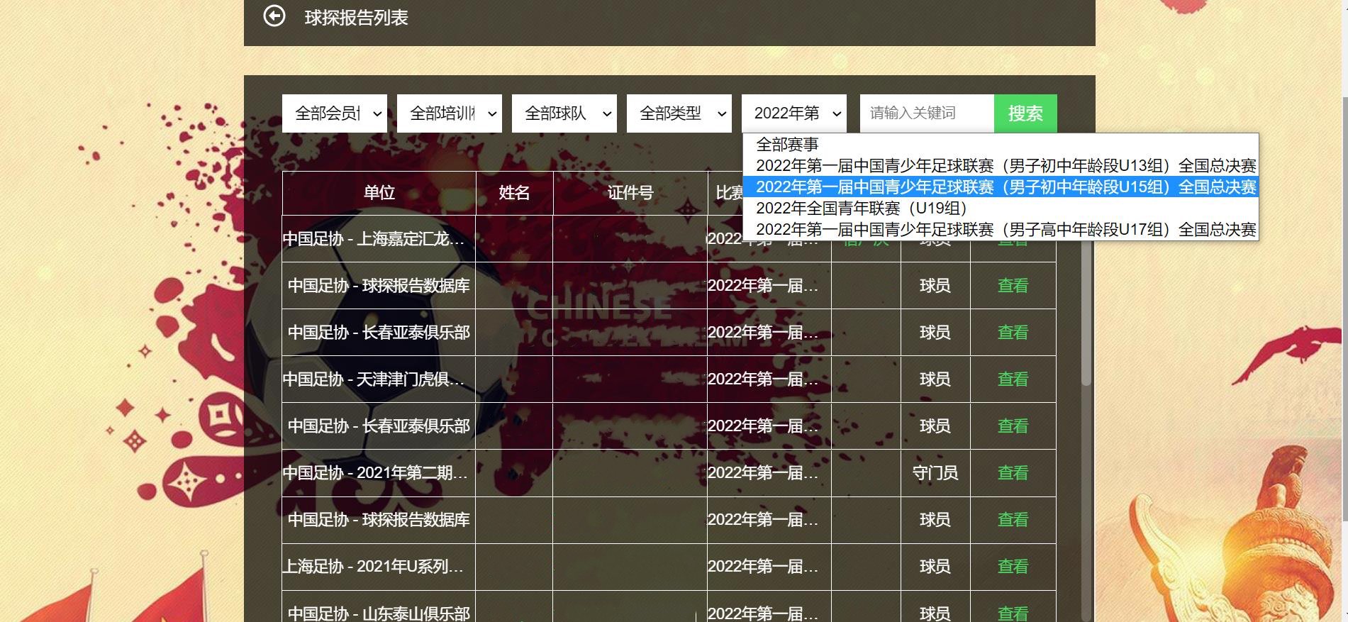1348x622 pixels.
Task: Click the 单位 column header
Action: pyautogui.click(x=379, y=193)
